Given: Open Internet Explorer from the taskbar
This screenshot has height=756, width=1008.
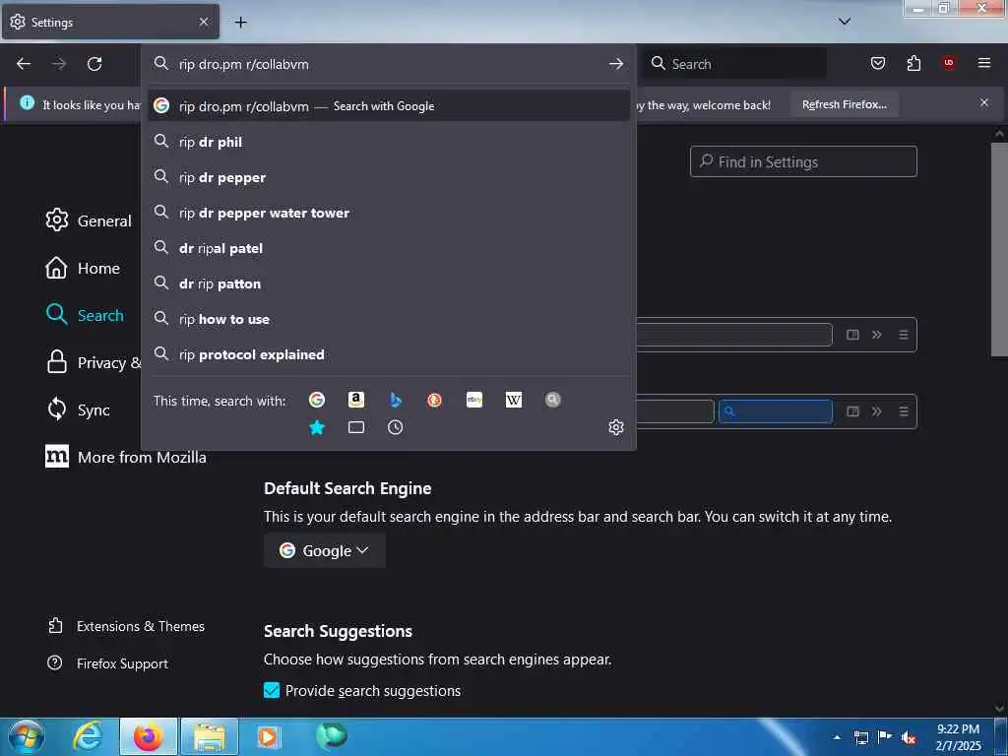Looking at the screenshot, I should pyautogui.click(x=88, y=736).
